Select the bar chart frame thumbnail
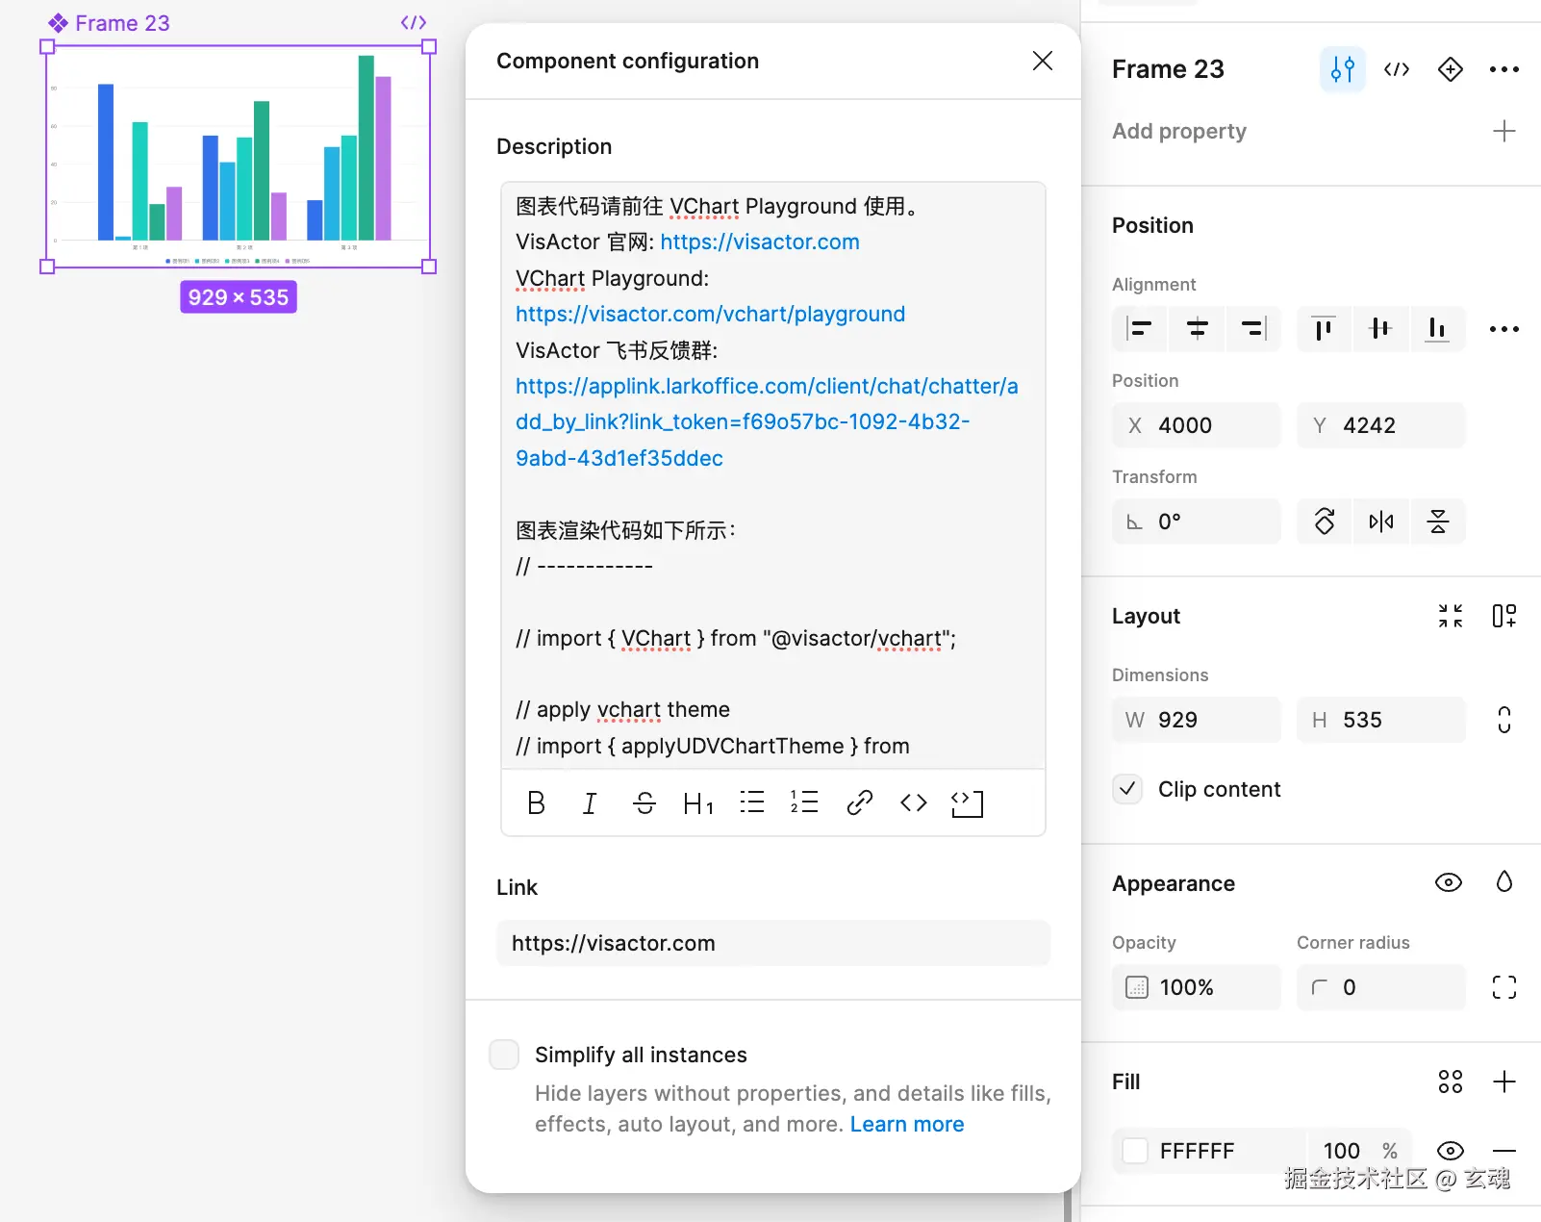 238,156
